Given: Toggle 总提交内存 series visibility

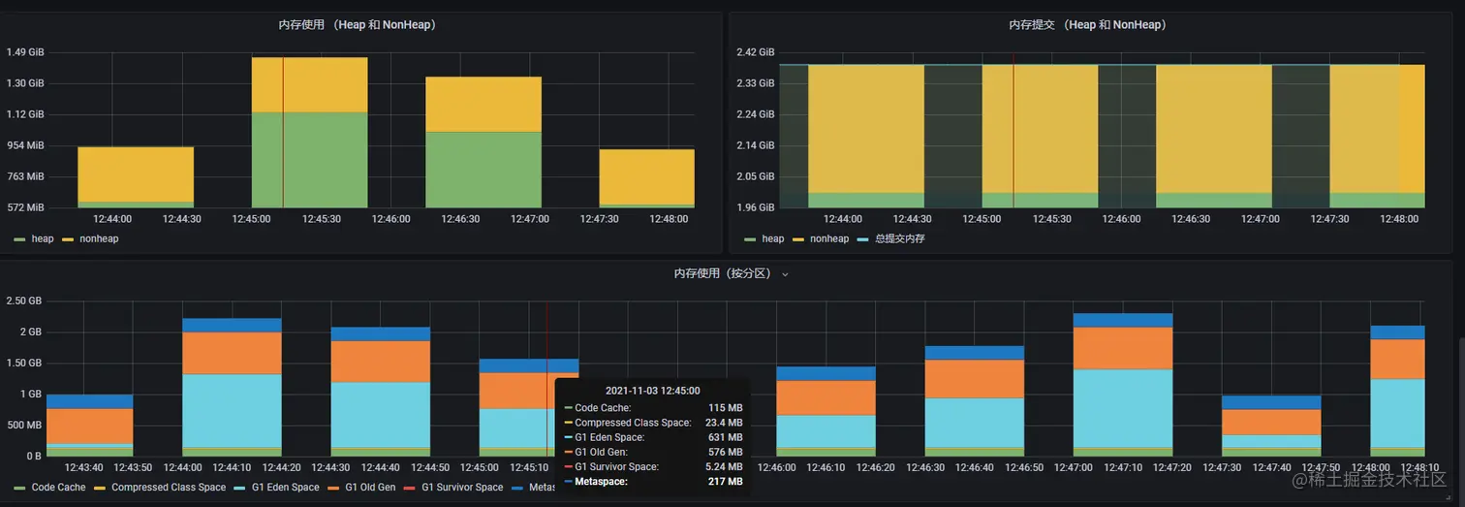Looking at the screenshot, I should click(x=899, y=238).
